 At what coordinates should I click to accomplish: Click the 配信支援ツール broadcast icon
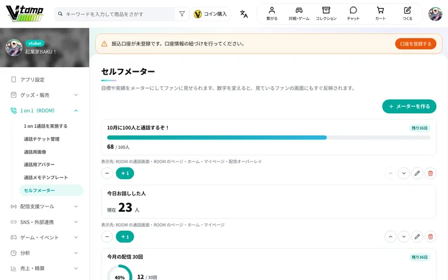coord(13,206)
